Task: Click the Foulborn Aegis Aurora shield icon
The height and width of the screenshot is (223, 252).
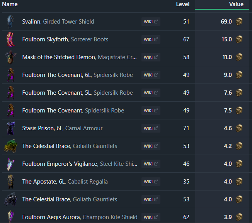Action: 10,217
